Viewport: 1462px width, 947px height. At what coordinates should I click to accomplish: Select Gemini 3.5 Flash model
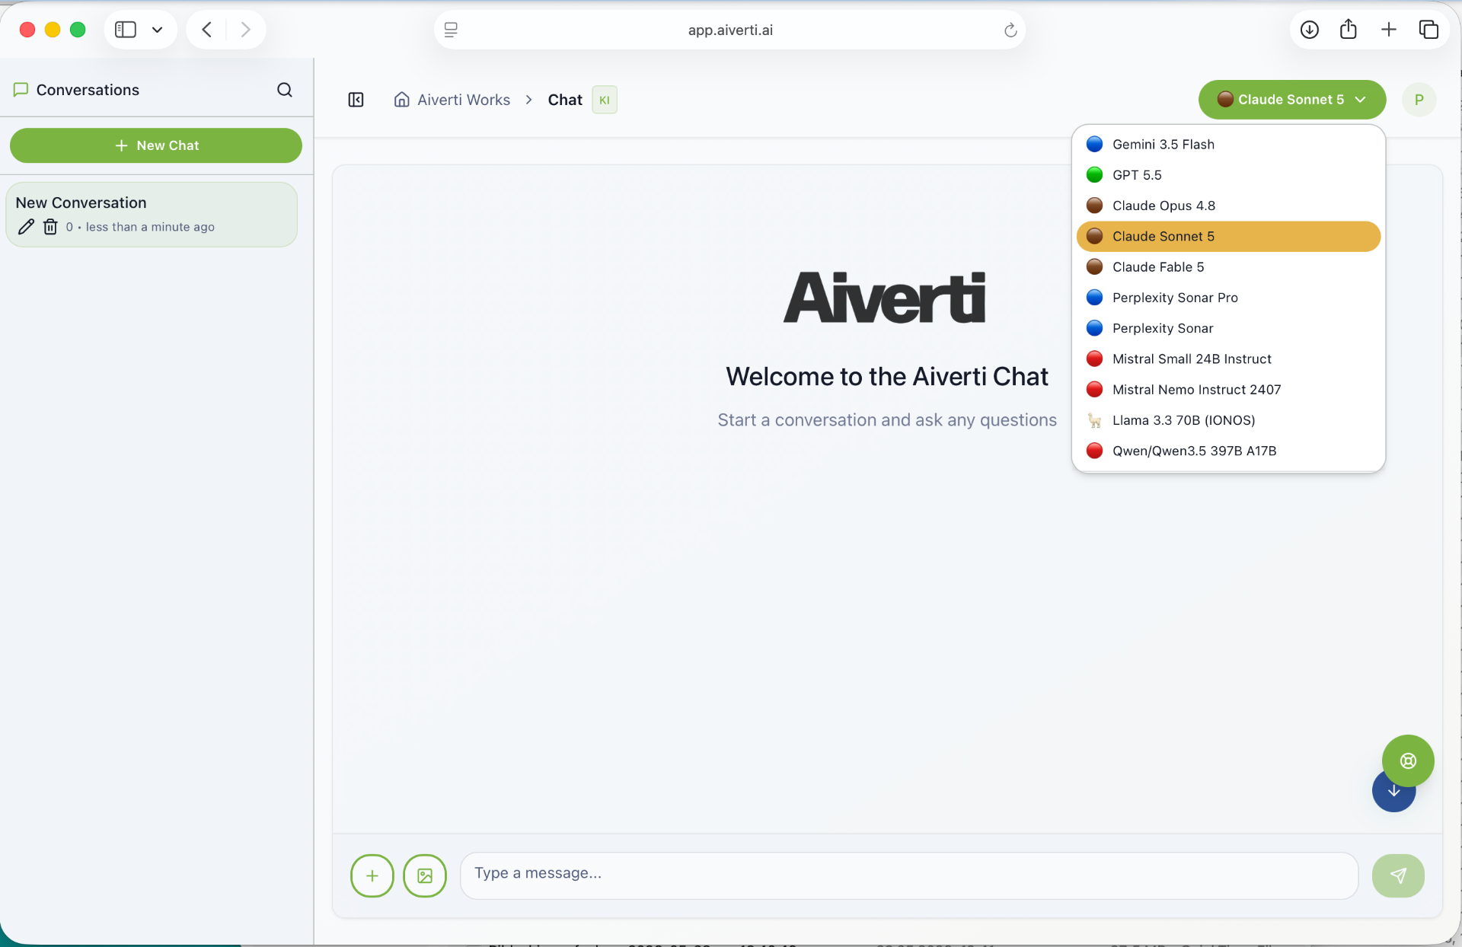click(1228, 145)
